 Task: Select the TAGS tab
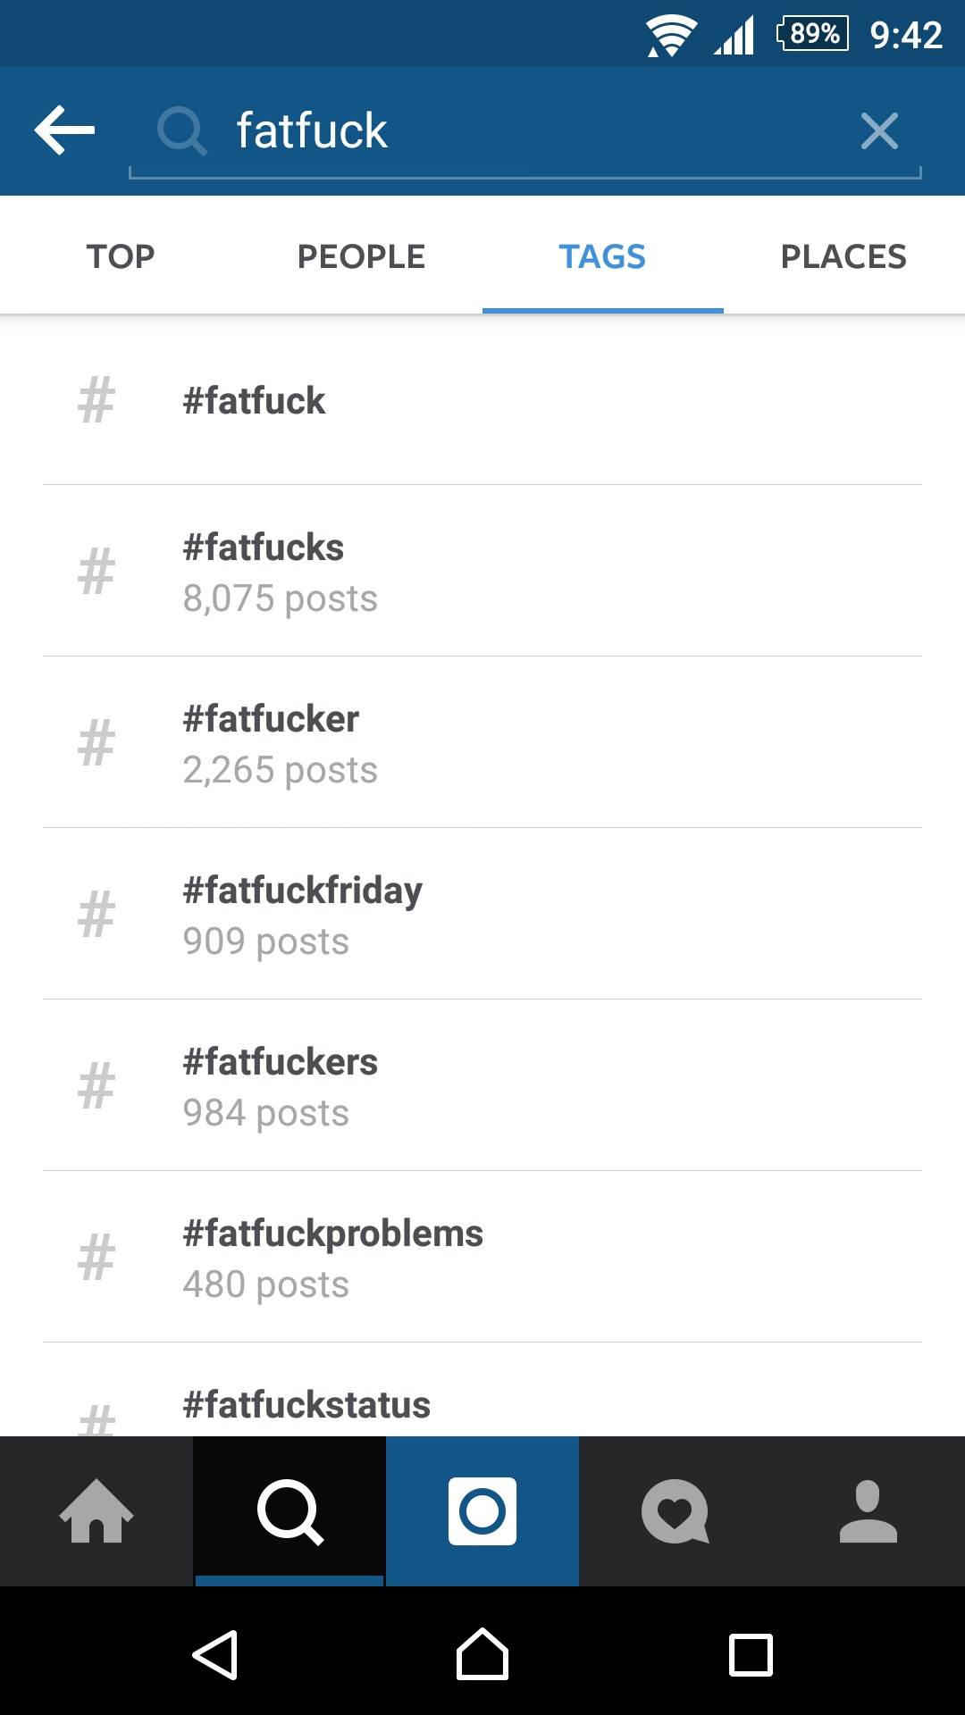point(602,256)
